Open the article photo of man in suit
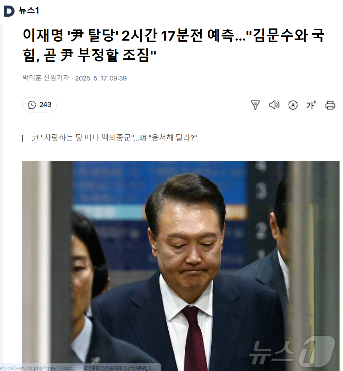This screenshot has width=343, height=371. coord(181,266)
